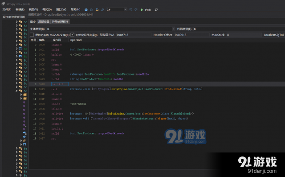This screenshot has width=285, height=177.
Task: Click the selected ldc.i4.2 opcode cell in row 8
Action: click(x=60, y=84)
